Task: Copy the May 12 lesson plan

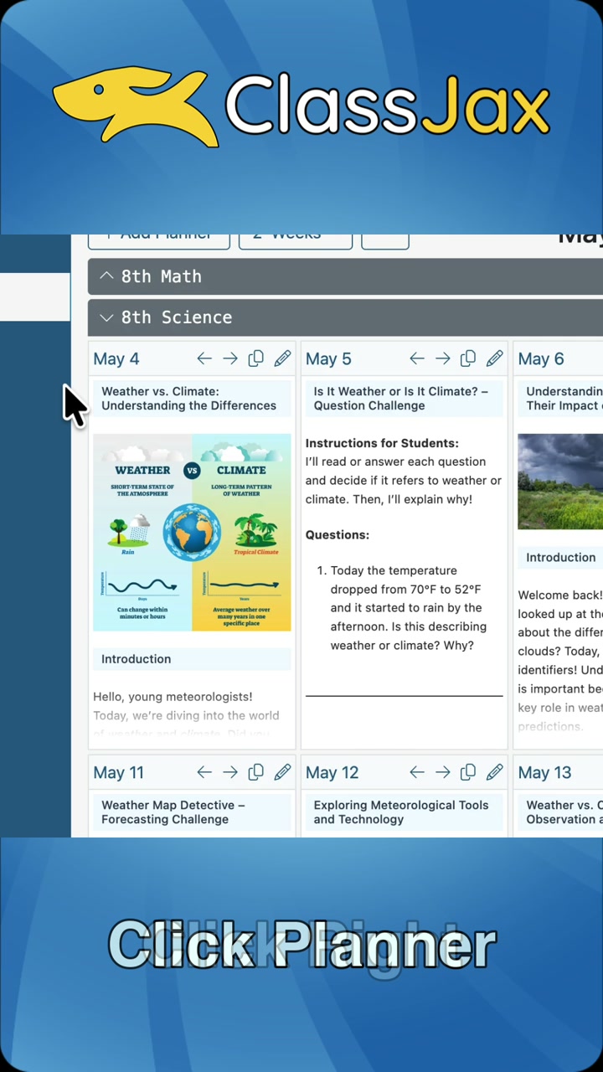Action: point(468,772)
